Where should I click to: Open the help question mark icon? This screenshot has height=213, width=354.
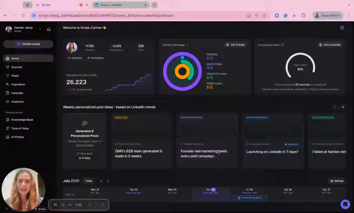[342, 28]
